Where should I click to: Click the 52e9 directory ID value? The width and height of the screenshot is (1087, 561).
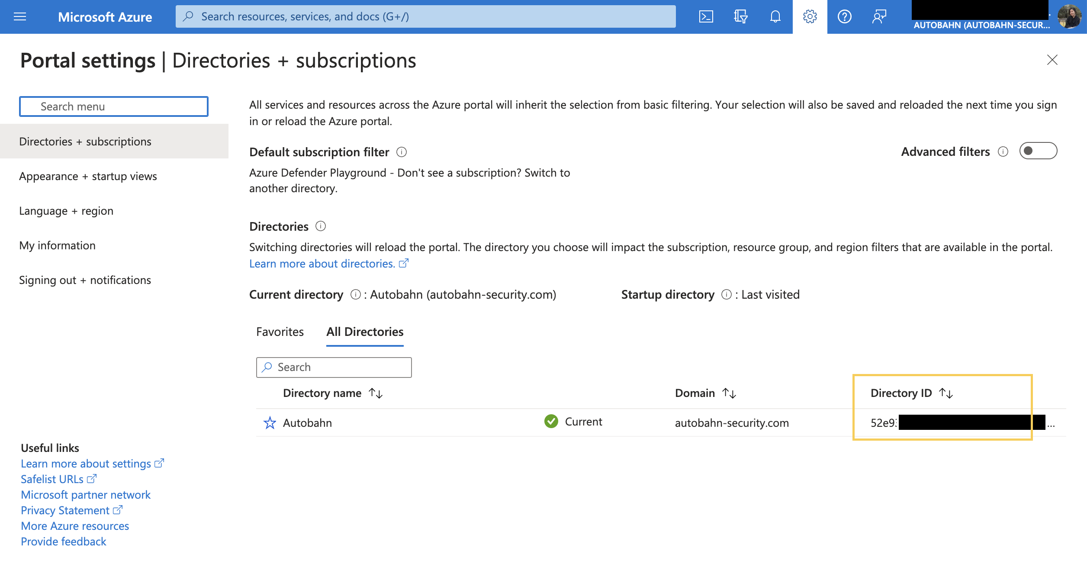point(884,423)
